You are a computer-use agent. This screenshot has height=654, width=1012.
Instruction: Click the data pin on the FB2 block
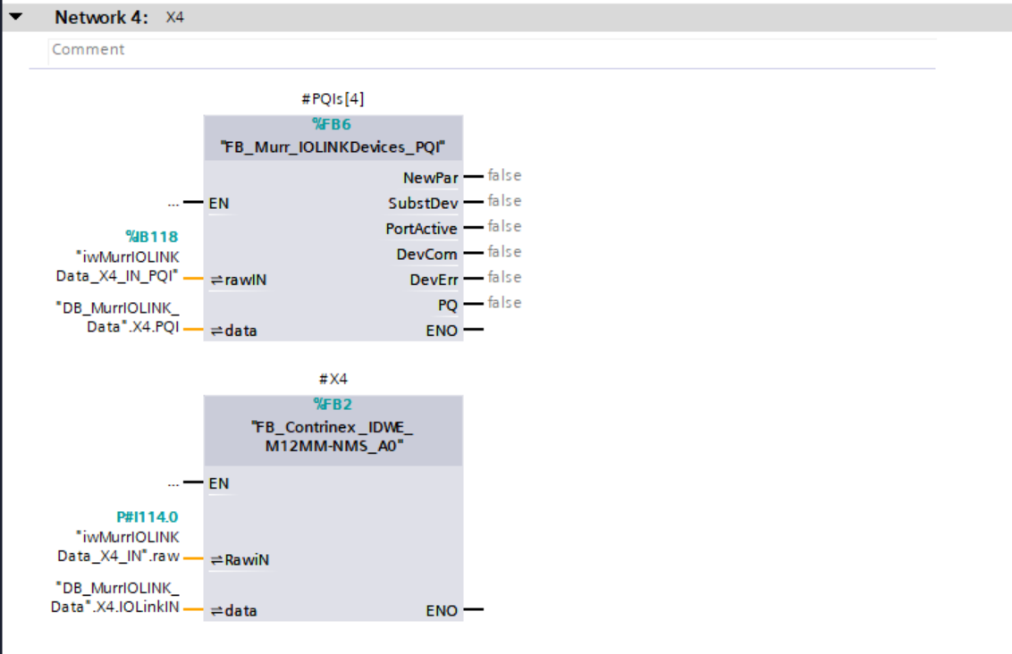tap(233, 611)
